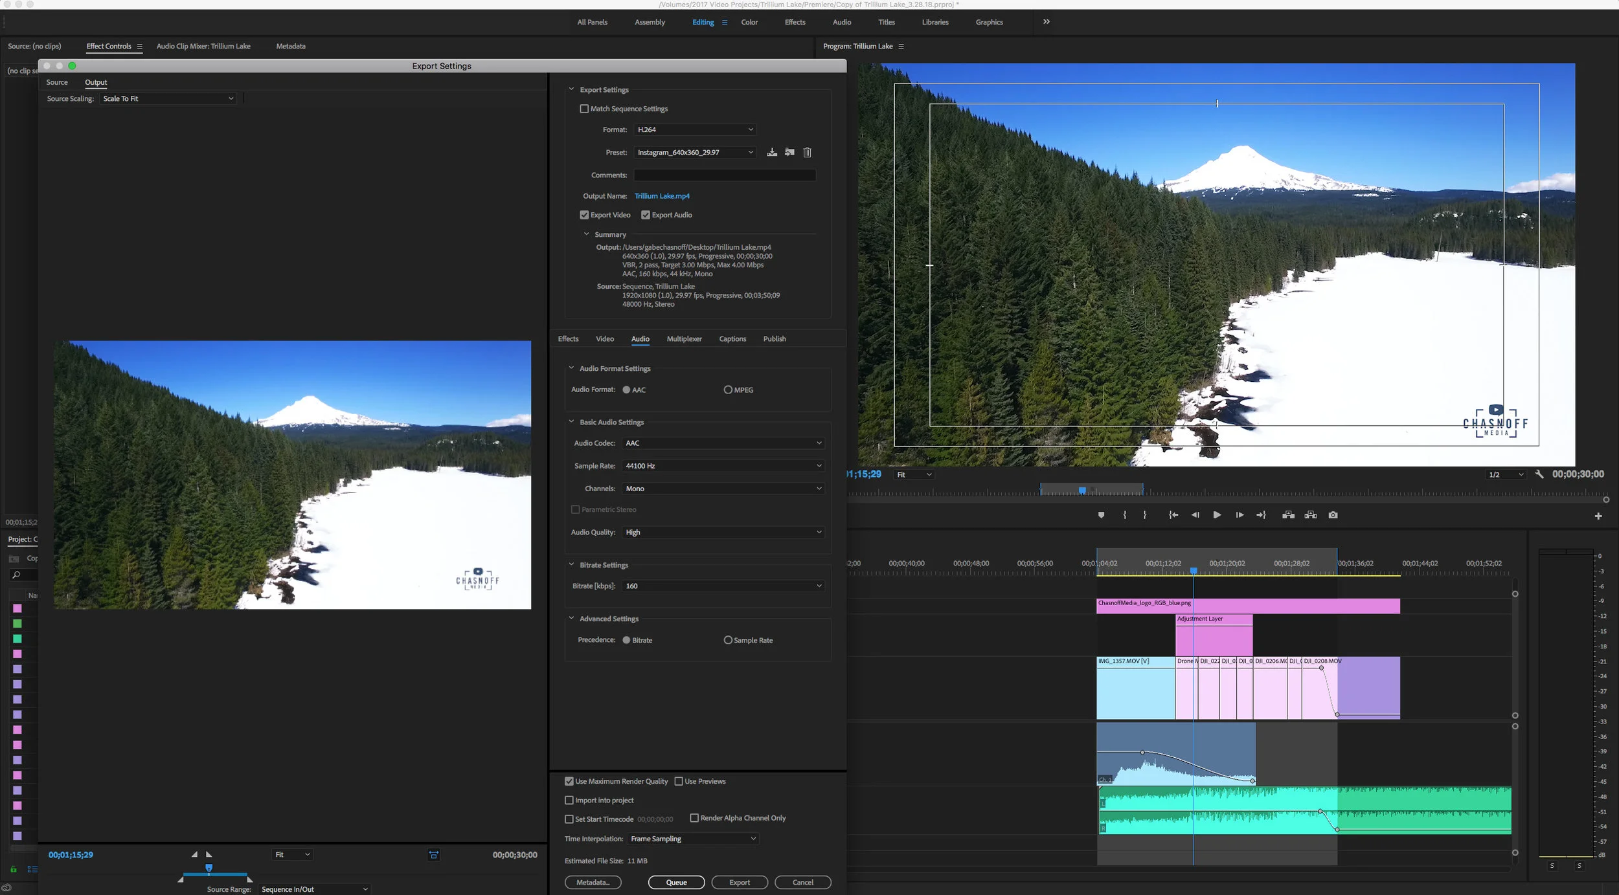Open the Time Interpolation dropdown

(x=693, y=839)
